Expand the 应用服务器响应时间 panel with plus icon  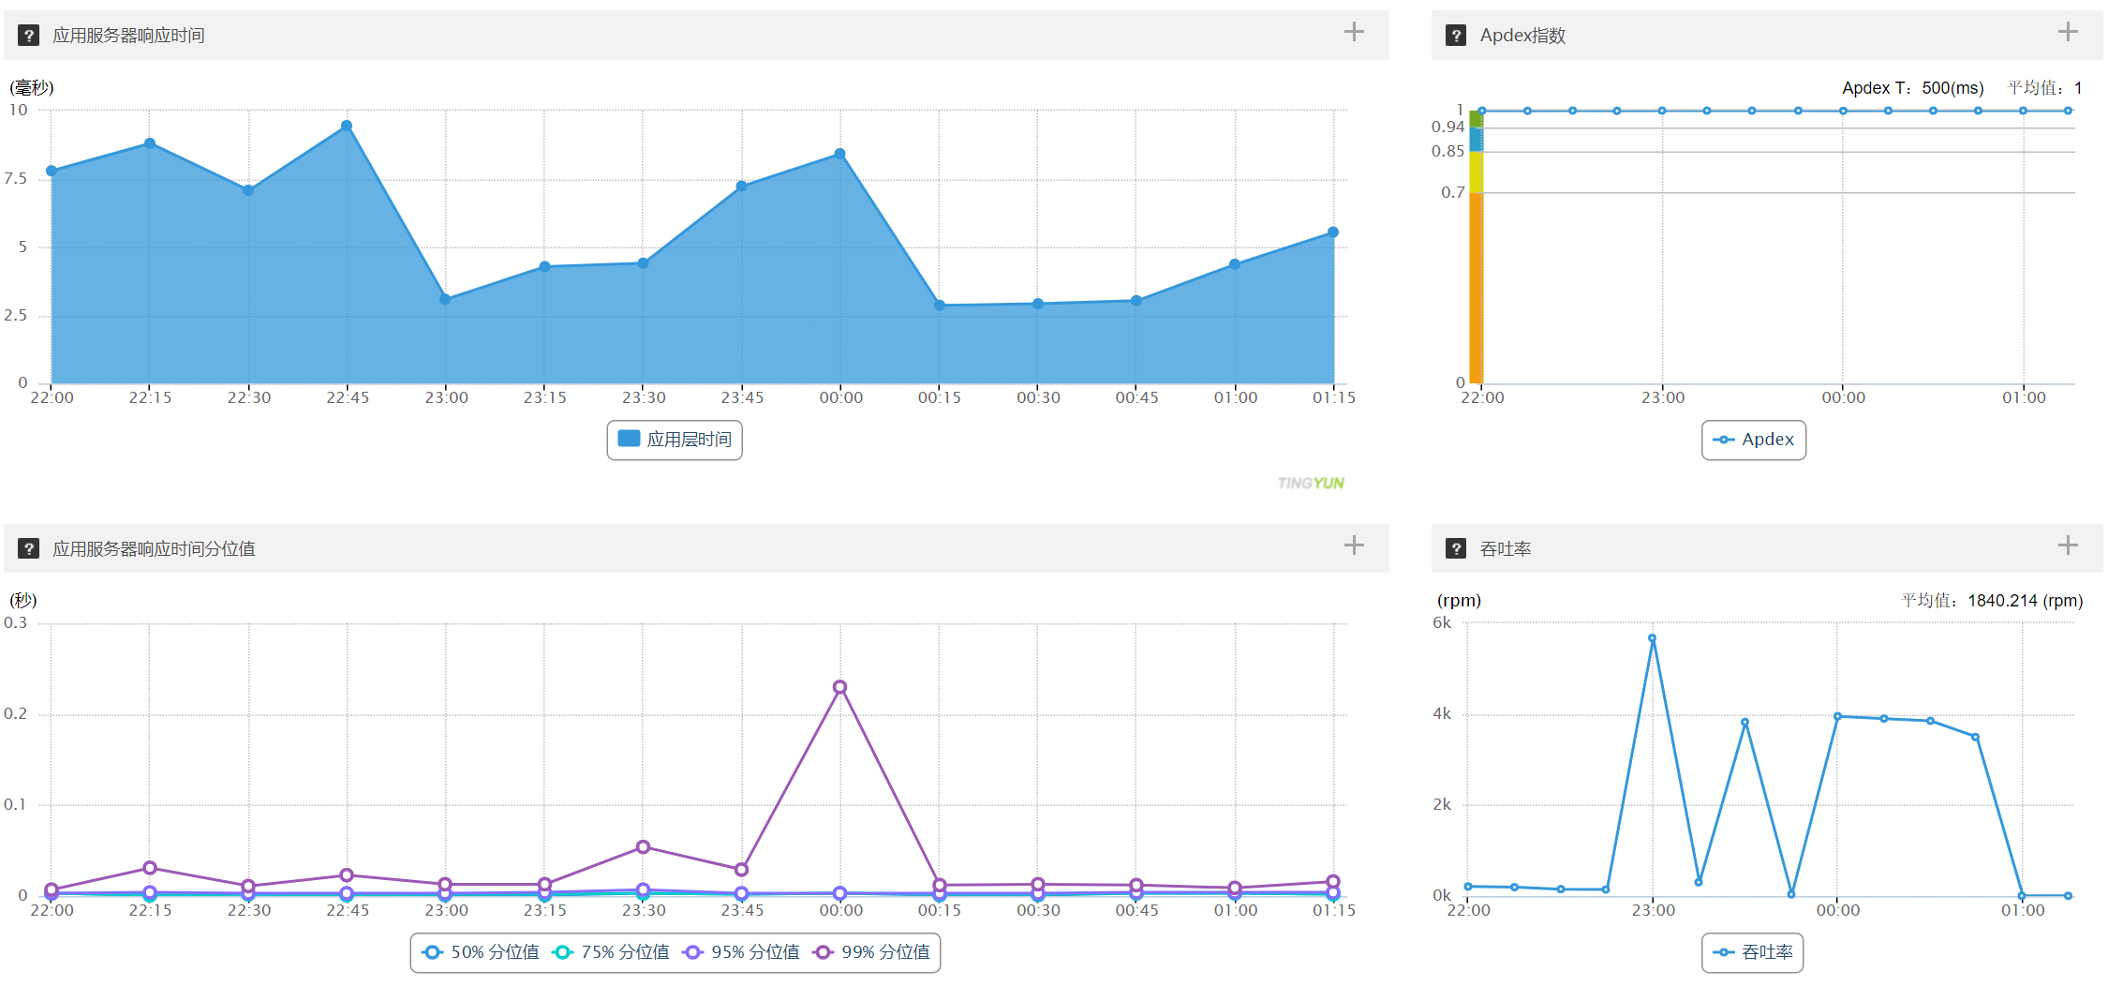1353,32
